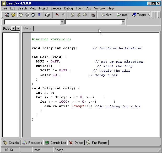Switch to the Compiler bottom tab

(x=11, y=143)
